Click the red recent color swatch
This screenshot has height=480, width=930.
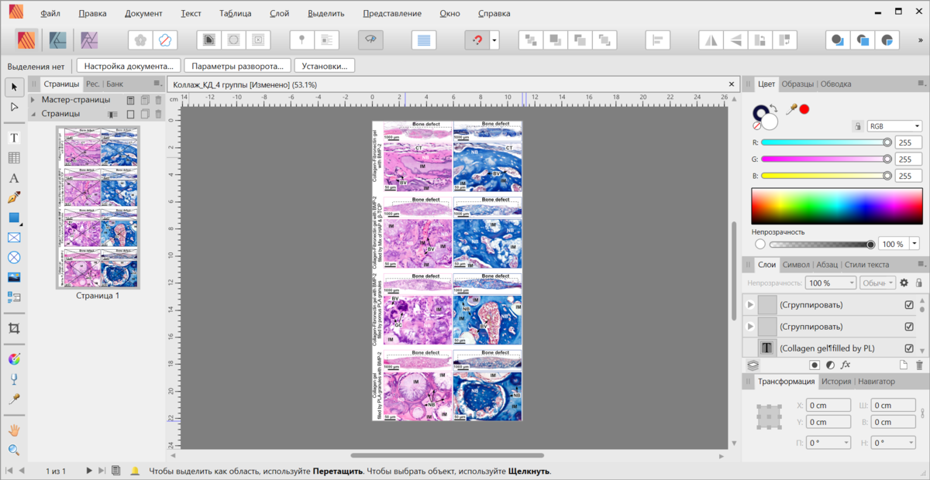804,109
